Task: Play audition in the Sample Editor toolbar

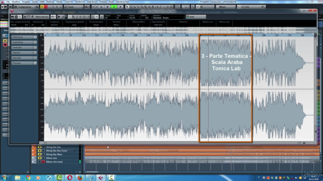Action: click(x=59, y=17)
